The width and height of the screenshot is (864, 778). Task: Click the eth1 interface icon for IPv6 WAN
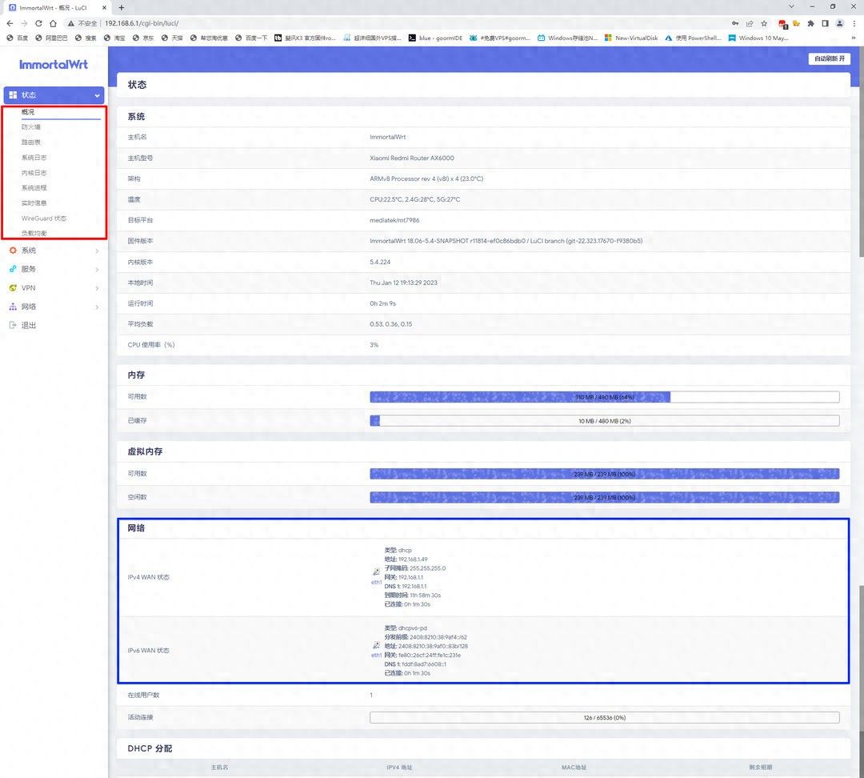click(376, 646)
